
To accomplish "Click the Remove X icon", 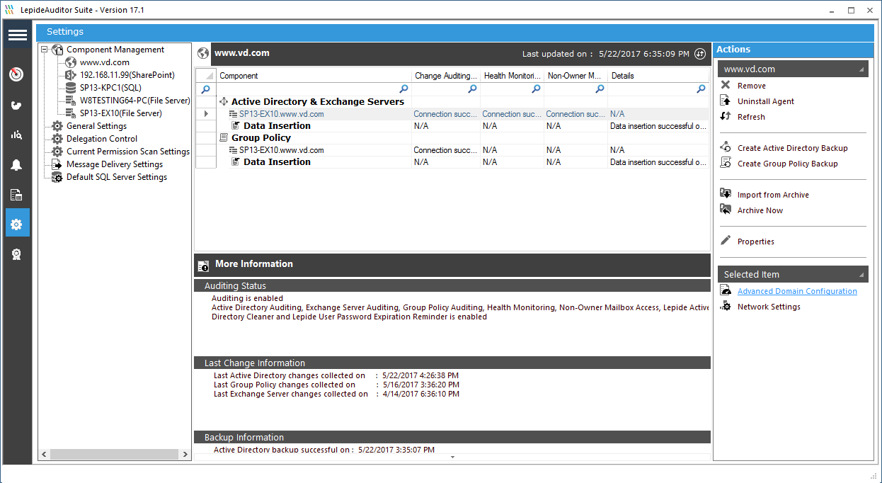I will pyautogui.click(x=725, y=85).
